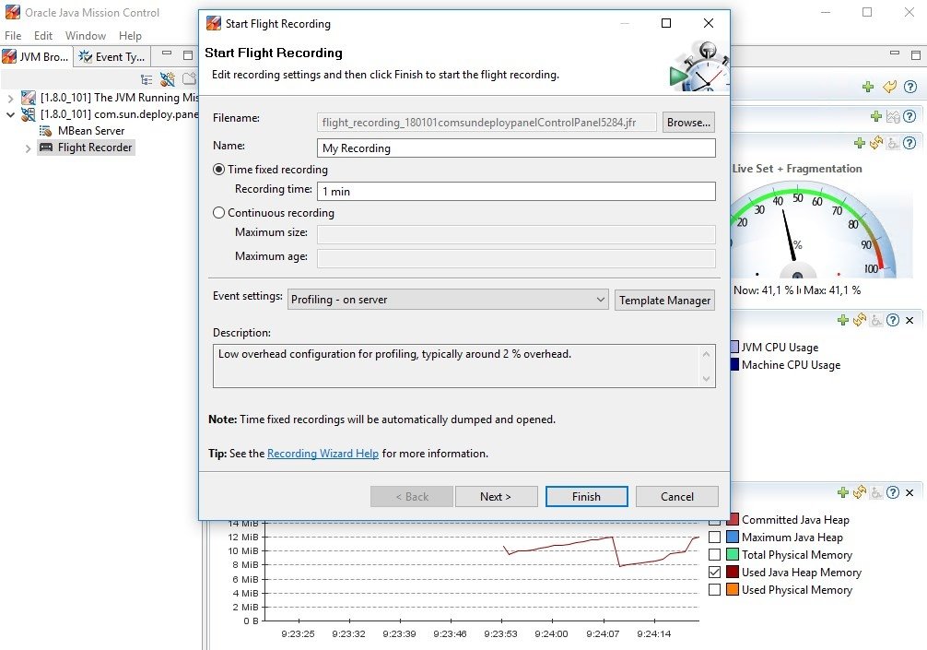The image size is (927, 650).
Task: Close the section containing JVM CPU Usage legend
Action: click(x=909, y=320)
